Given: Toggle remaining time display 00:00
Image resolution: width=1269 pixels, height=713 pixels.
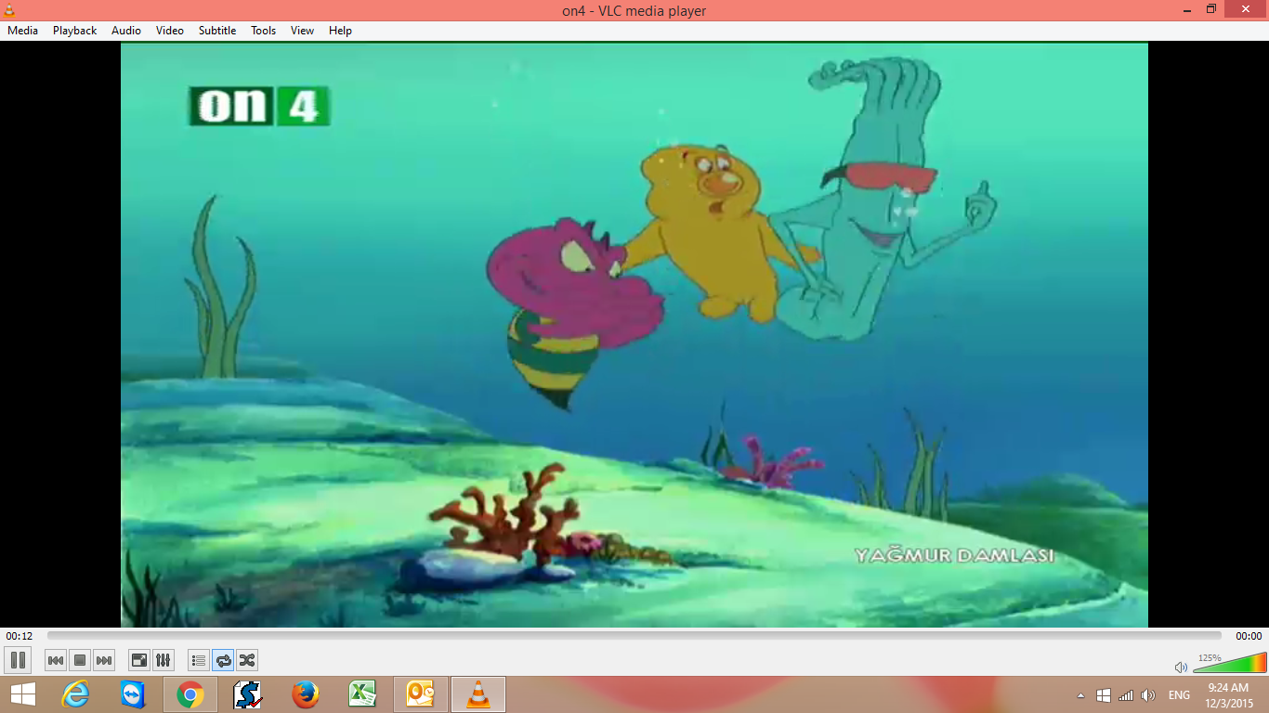Looking at the screenshot, I should click(1249, 636).
